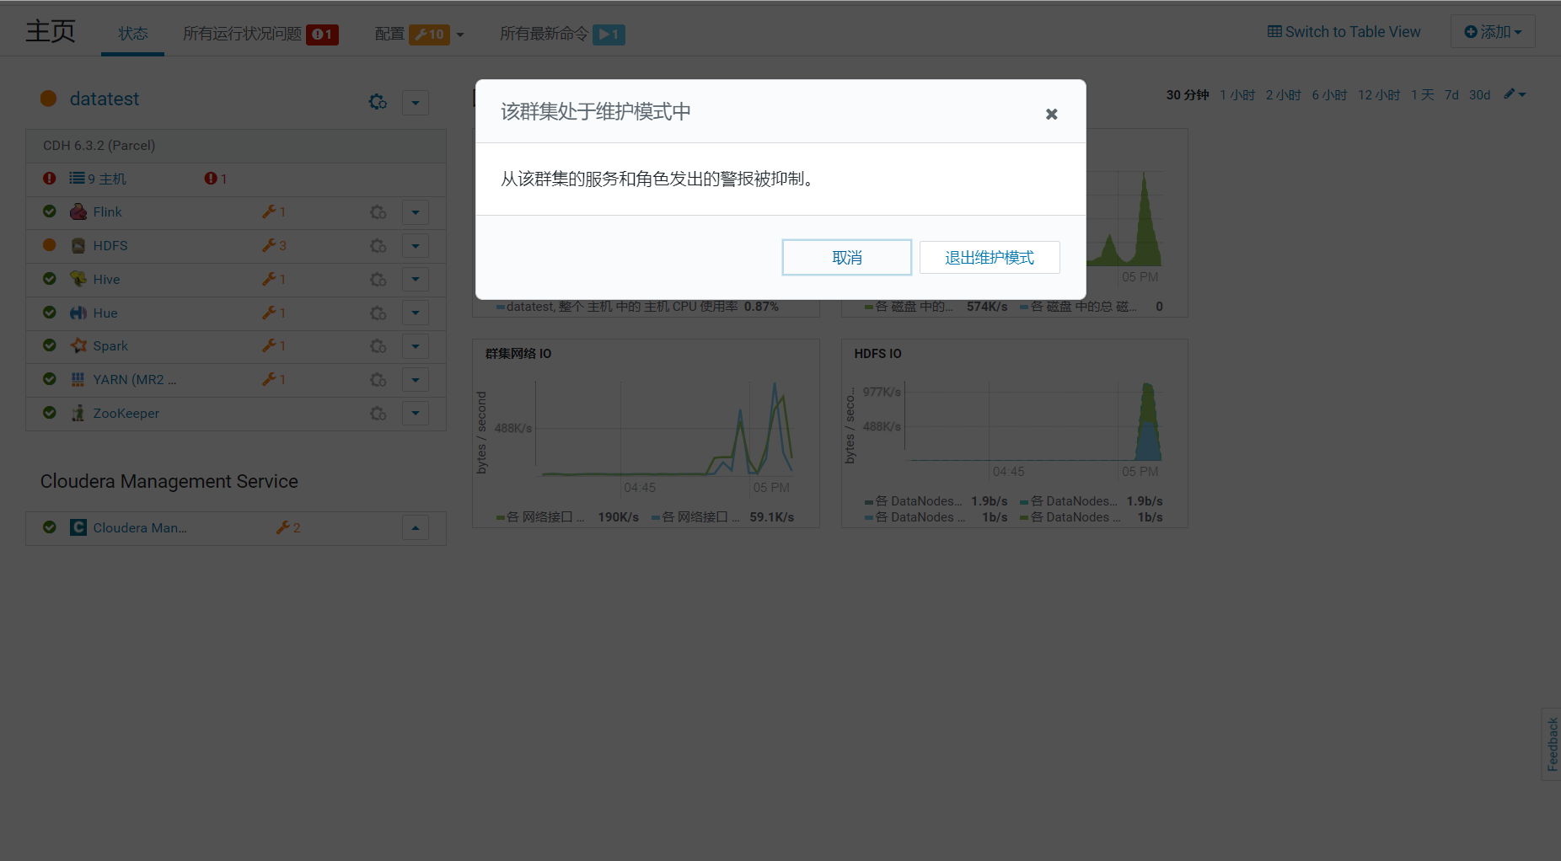This screenshot has height=861, width=1561.
Task: Click the Spark configuration wrench icon
Action: (x=274, y=345)
